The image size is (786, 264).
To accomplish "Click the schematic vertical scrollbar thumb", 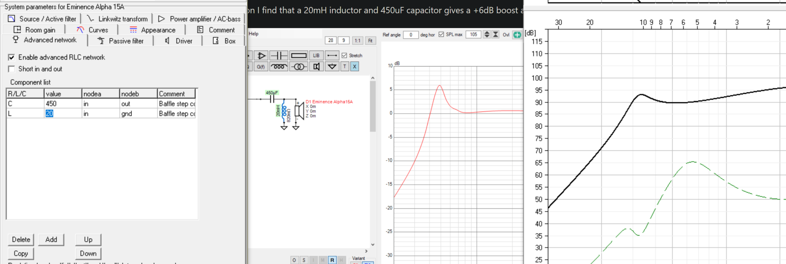I will (x=373, y=106).
